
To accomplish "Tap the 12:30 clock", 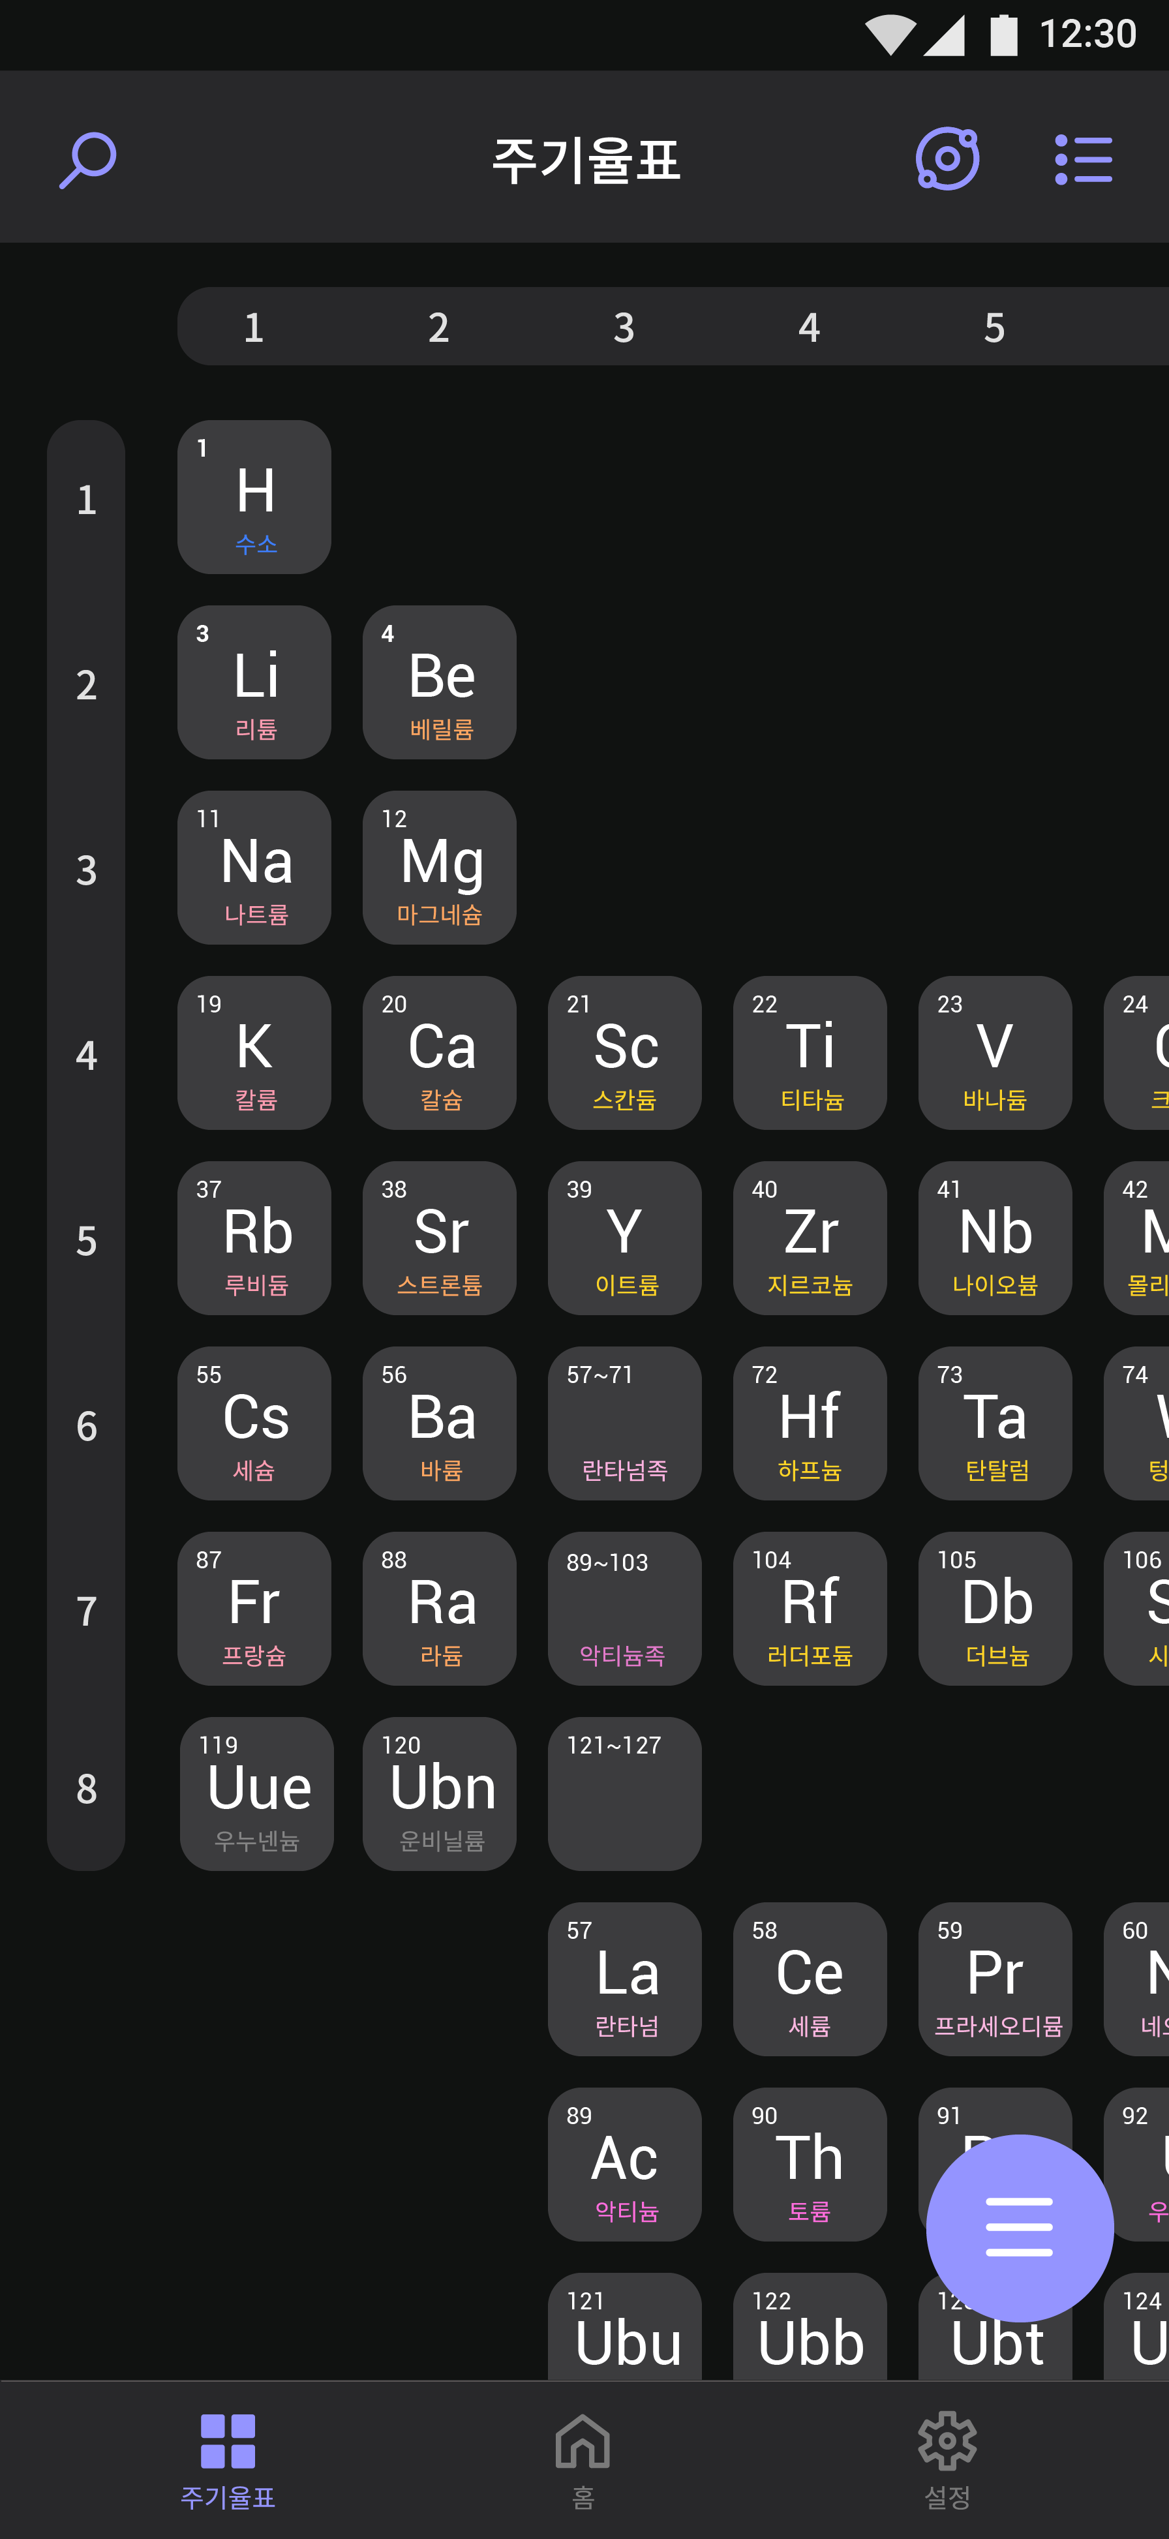I will 1087,35.
